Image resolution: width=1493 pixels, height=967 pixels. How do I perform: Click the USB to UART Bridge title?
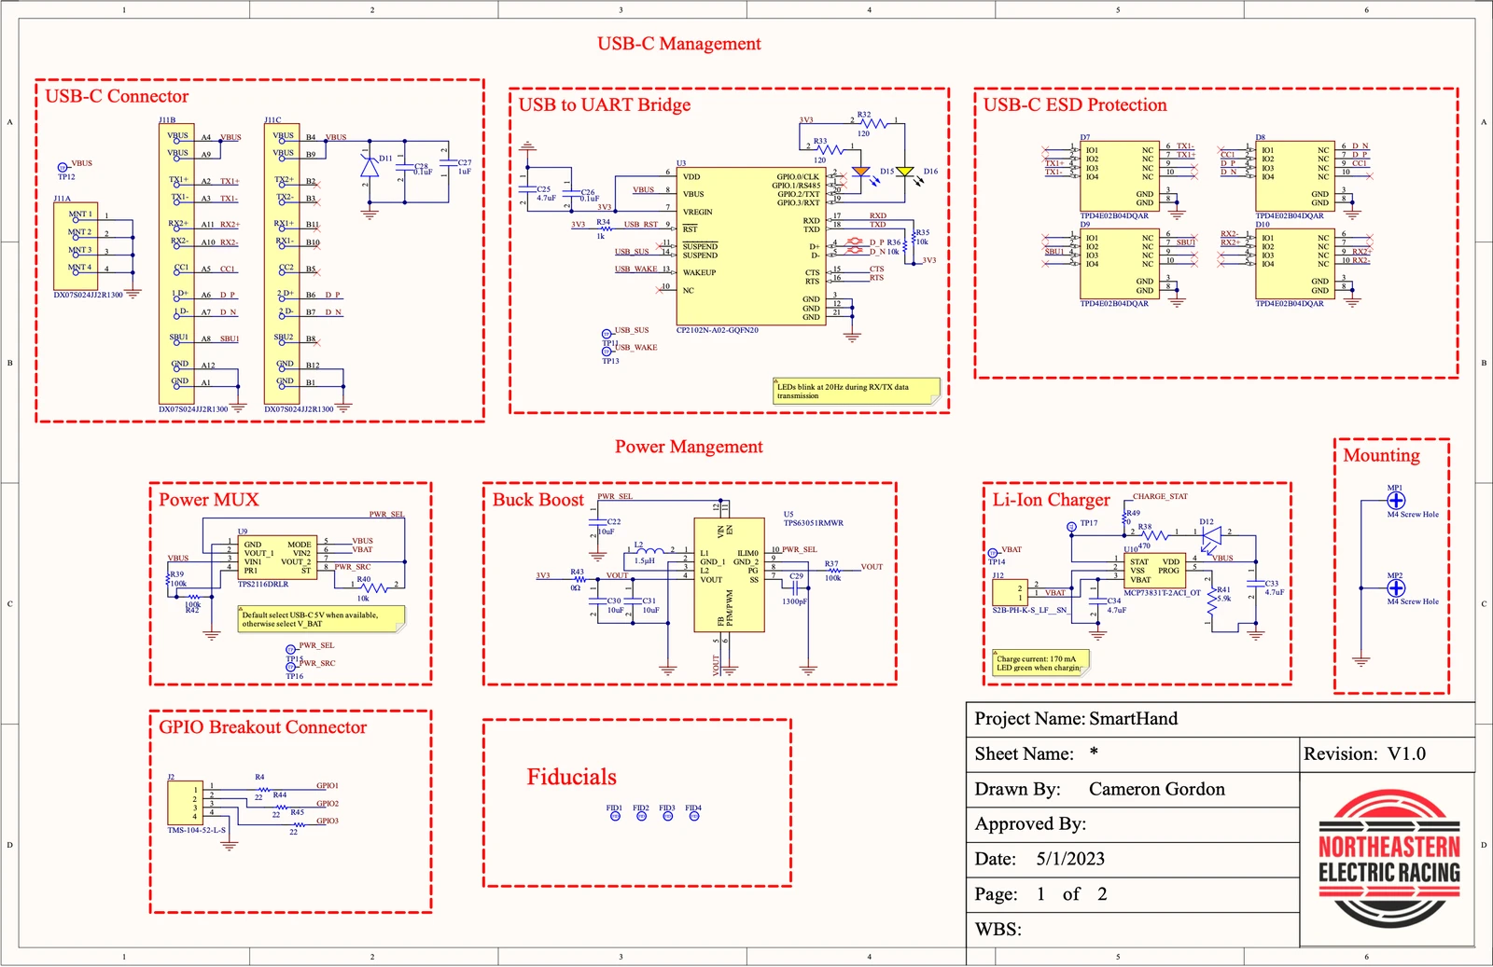coord(605,104)
